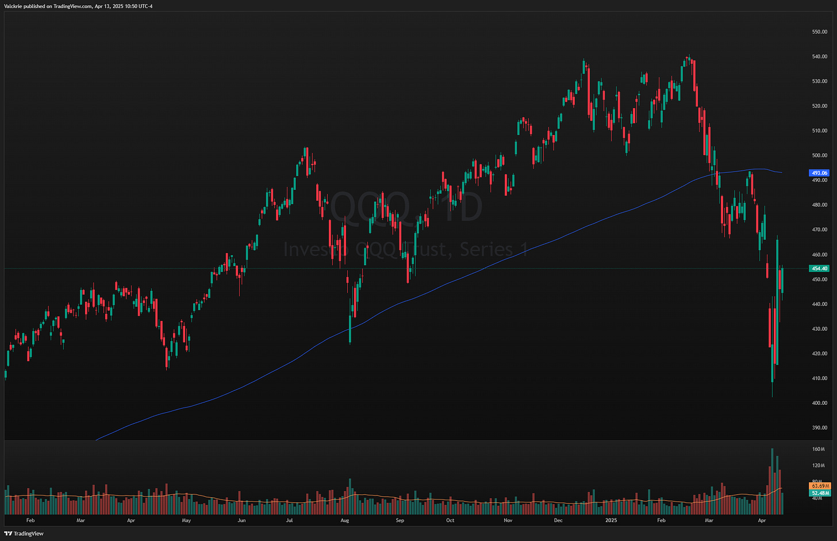Click the 2025 label on the time axis

click(611, 520)
